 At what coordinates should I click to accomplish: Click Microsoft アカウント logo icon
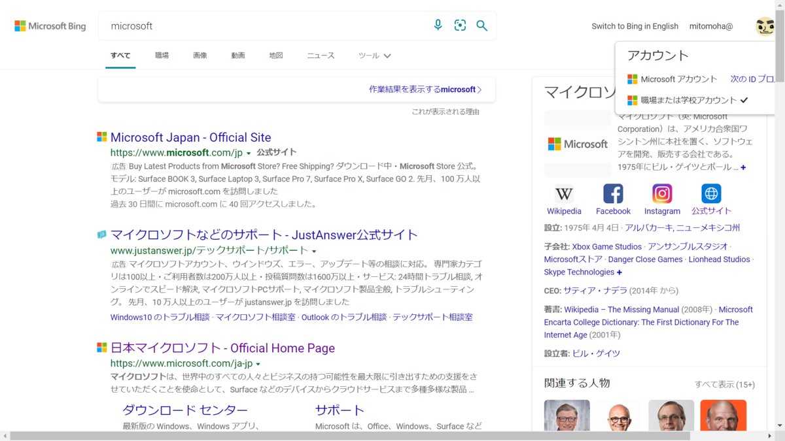[633, 79]
